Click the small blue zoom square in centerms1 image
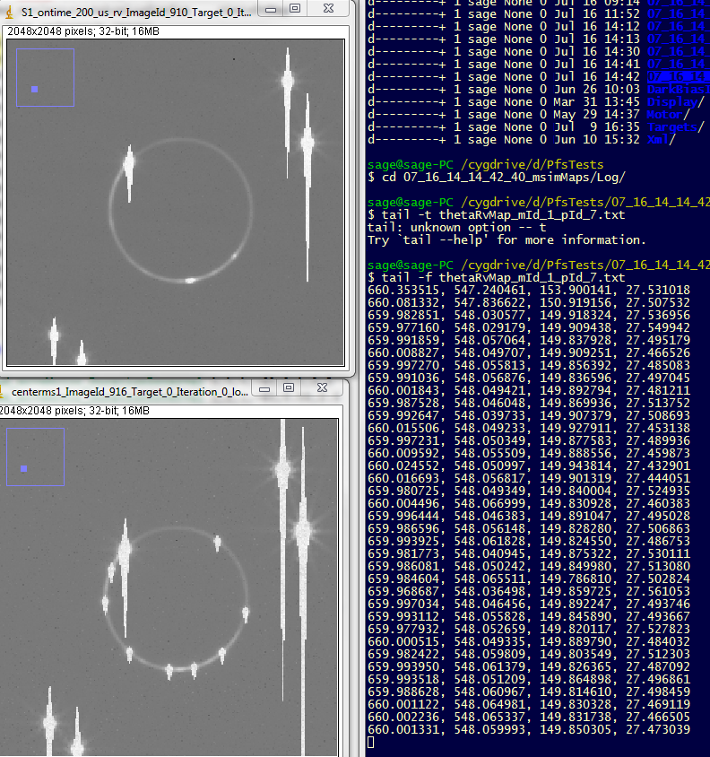710x757 pixels. pos(23,468)
